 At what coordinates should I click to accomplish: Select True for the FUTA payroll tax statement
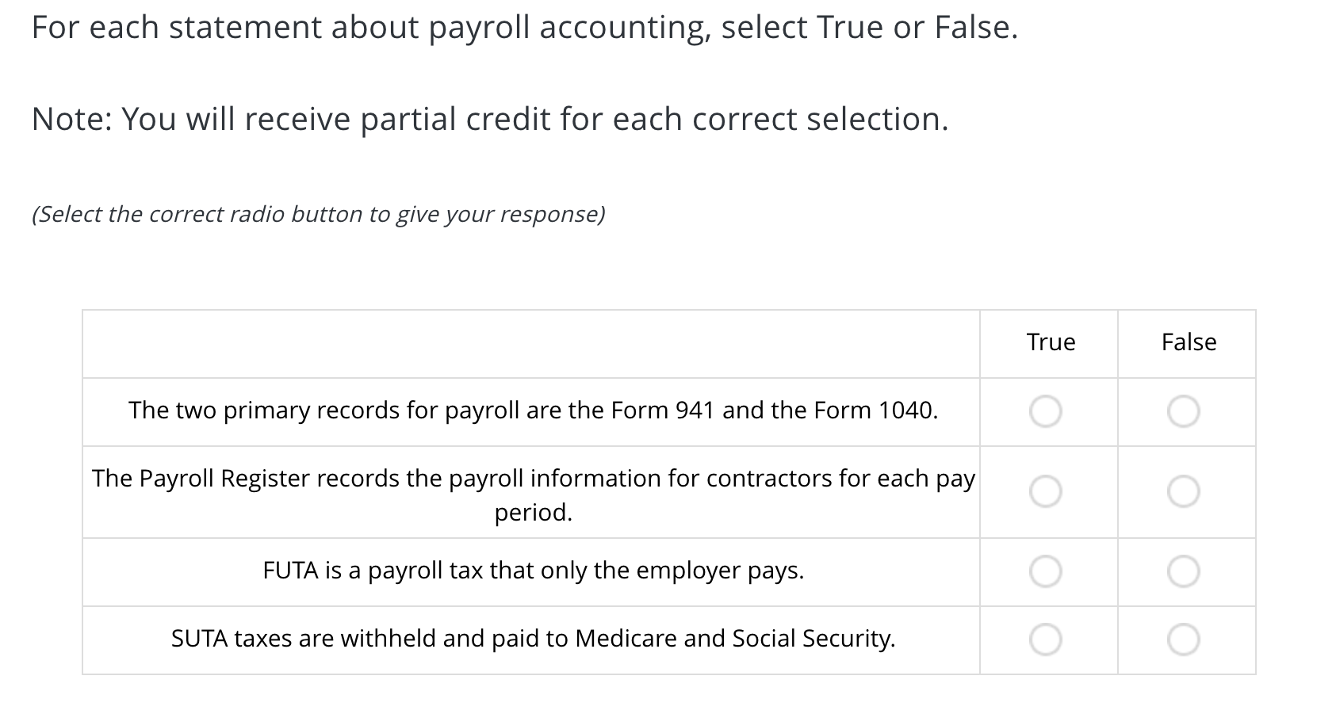[x=1047, y=571]
